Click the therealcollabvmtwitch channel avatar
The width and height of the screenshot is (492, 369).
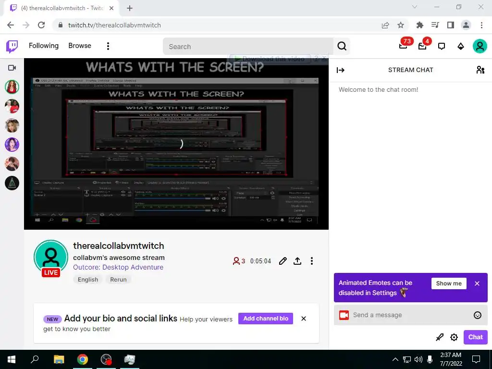(x=51, y=258)
